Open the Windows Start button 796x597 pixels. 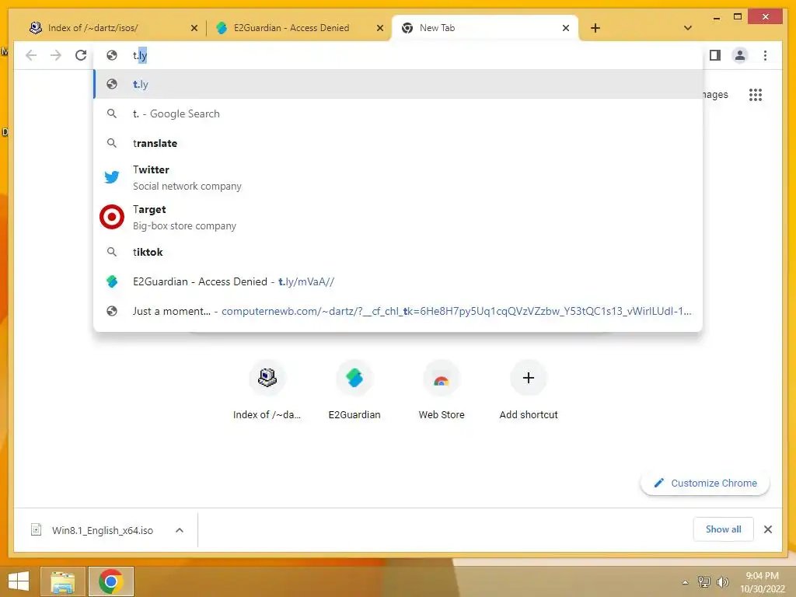tap(19, 581)
